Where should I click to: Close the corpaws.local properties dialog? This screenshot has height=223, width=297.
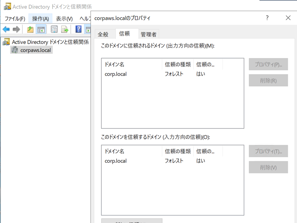[x=288, y=18]
